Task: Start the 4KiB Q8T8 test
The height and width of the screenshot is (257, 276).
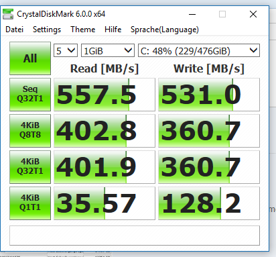Action: pyautogui.click(x=30, y=131)
